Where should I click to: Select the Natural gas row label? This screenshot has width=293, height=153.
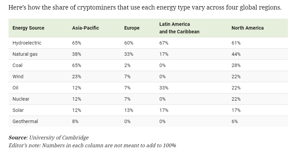(x=25, y=54)
